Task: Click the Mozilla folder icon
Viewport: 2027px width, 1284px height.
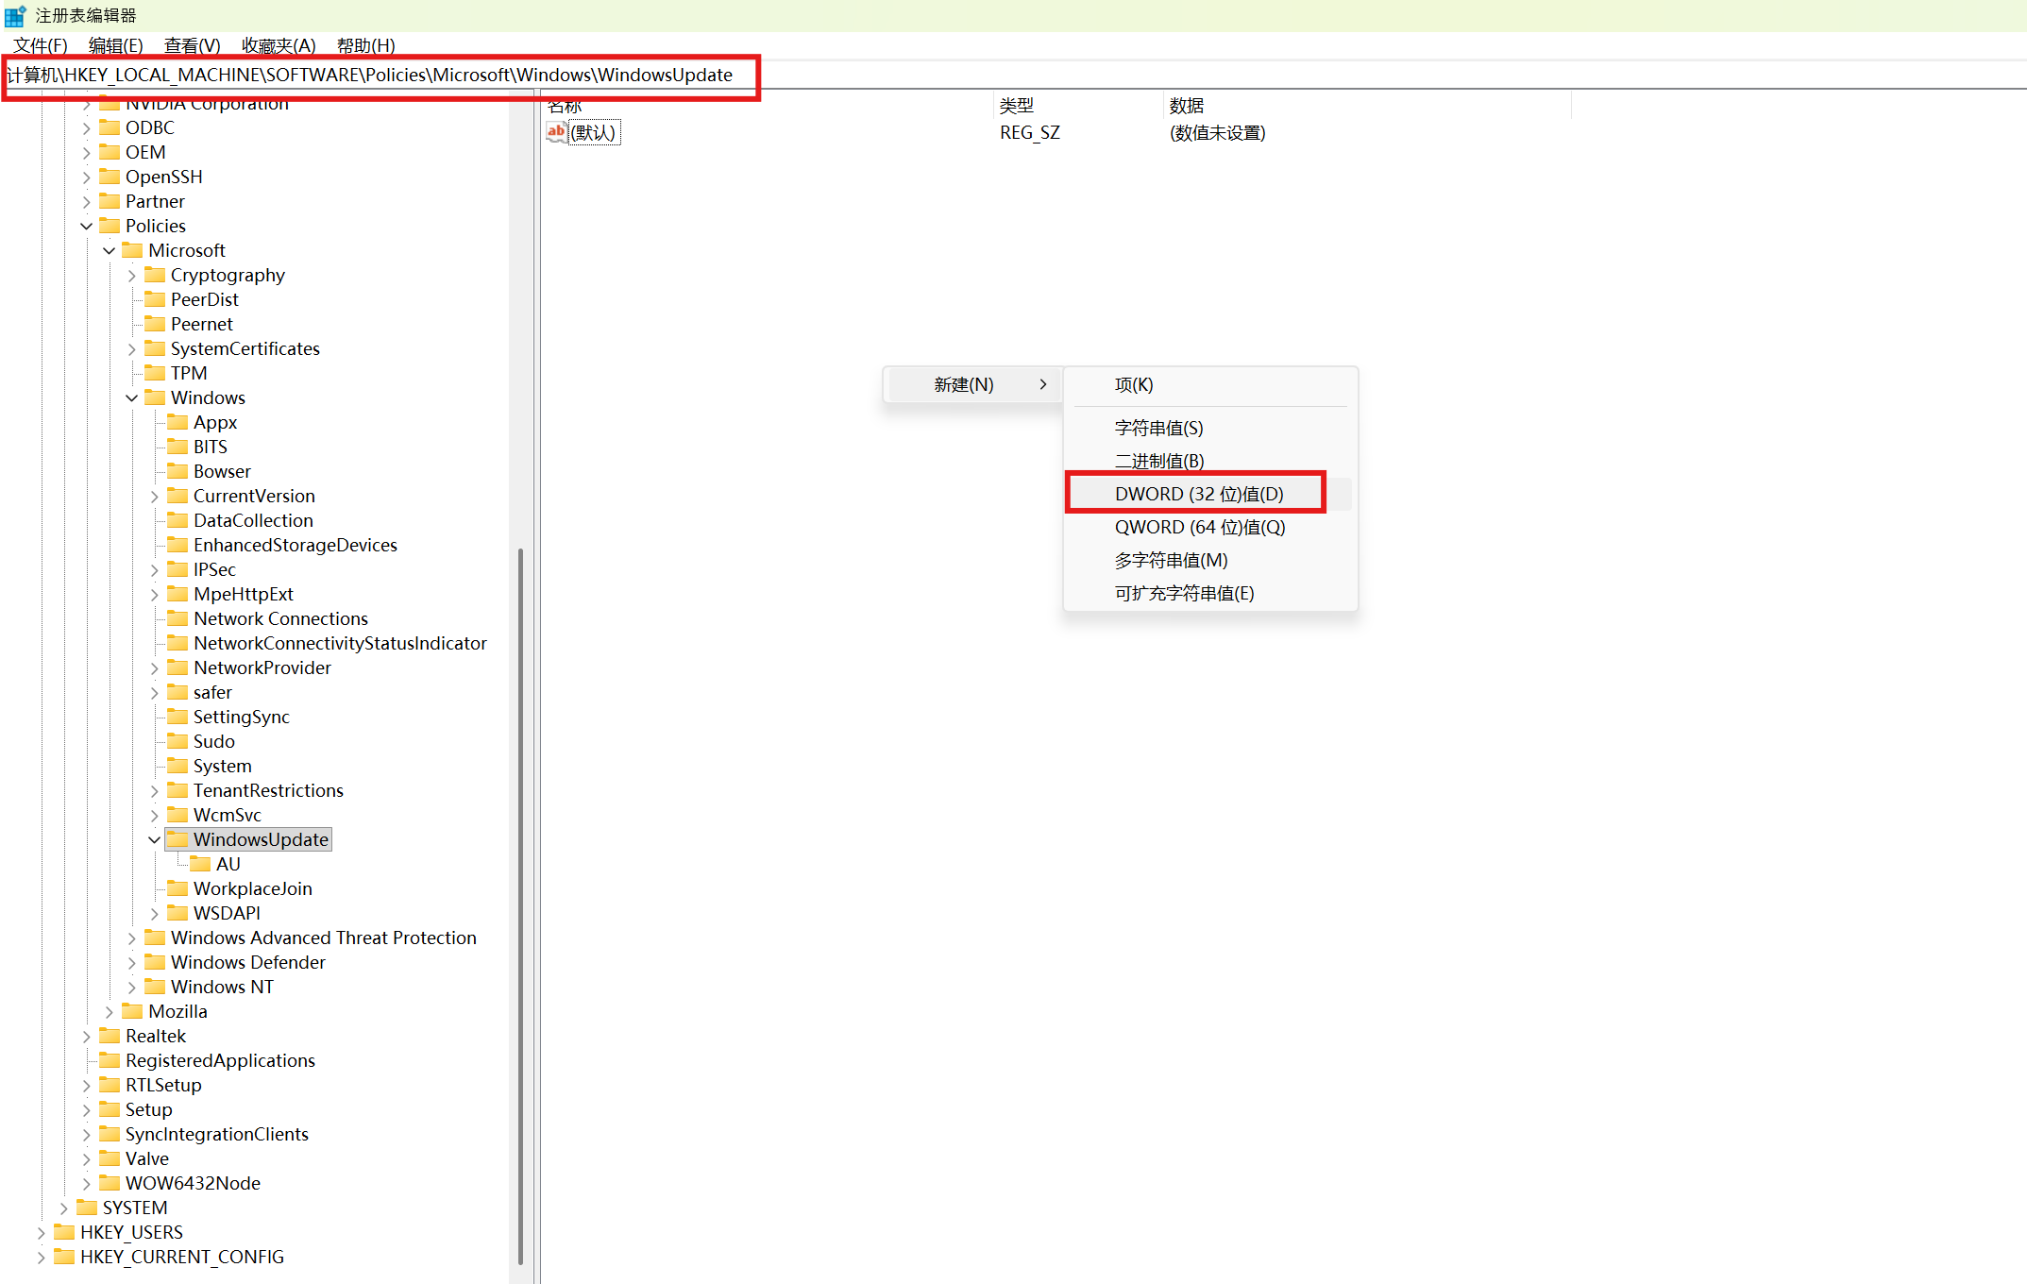Action: coord(132,1011)
